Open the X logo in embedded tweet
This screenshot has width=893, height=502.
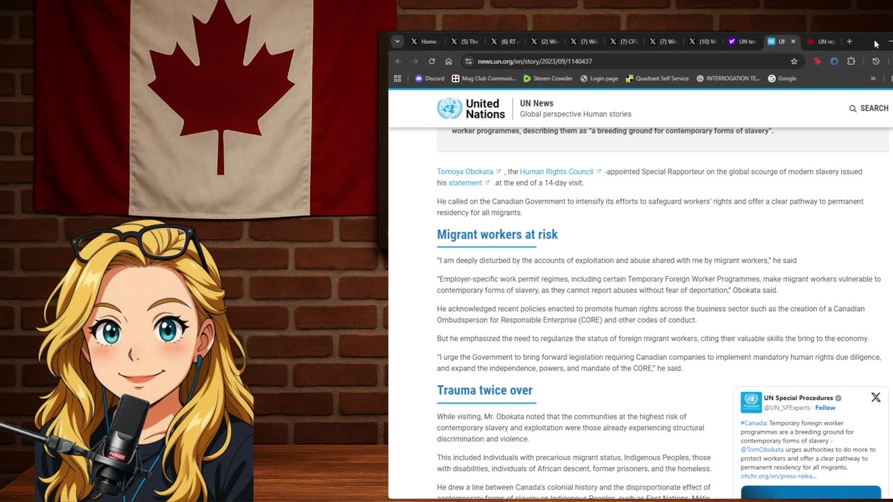[x=876, y=397]
